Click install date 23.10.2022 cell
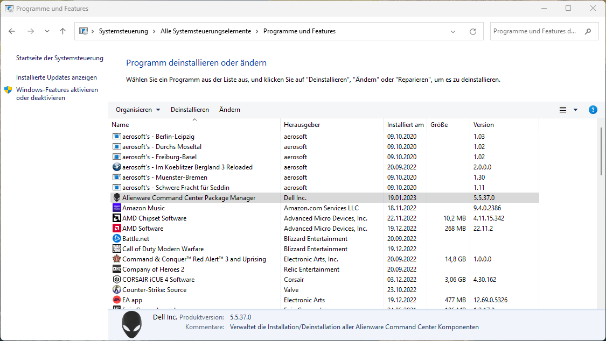The height and width of the screenshot is (341, 606). (x=401, y=290)
